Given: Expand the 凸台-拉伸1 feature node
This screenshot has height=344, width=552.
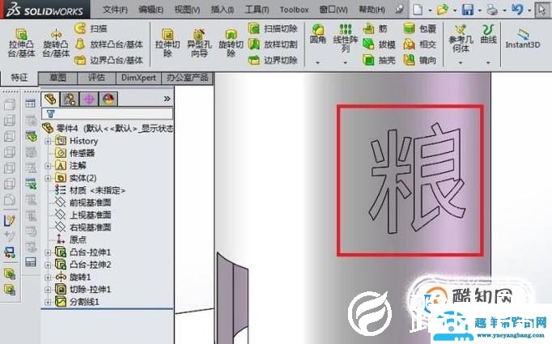Looking at the screenshot, I should coord(48,253).
